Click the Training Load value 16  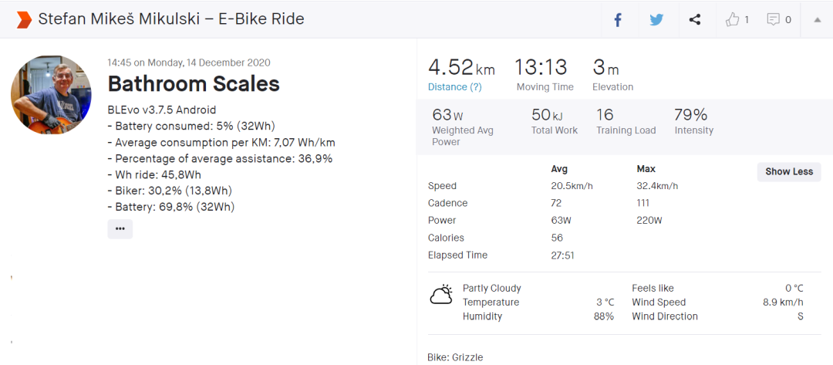(605, 115)
